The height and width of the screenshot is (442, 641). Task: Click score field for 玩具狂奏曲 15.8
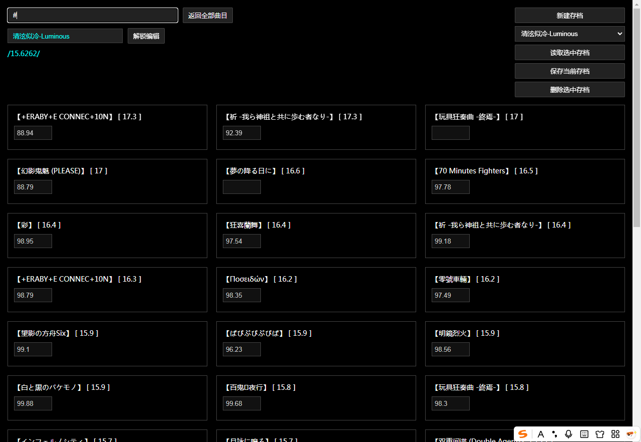point(451,403)
